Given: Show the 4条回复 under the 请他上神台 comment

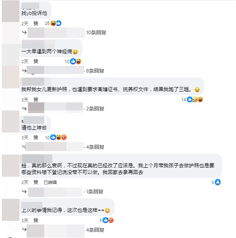Looking at the screenshot, I should (95, 147).
